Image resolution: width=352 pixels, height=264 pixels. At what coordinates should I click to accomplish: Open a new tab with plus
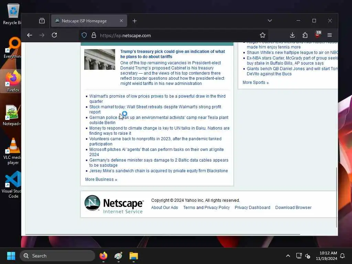[x=134, y=21]
